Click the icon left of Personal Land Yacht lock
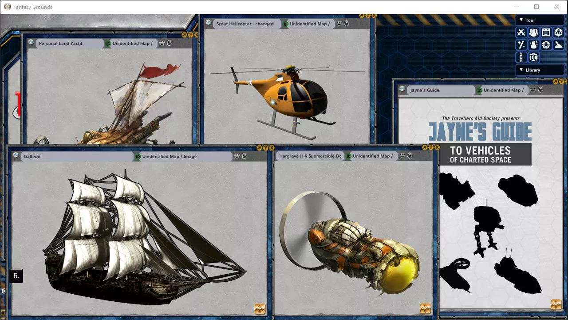 [162, 43]
